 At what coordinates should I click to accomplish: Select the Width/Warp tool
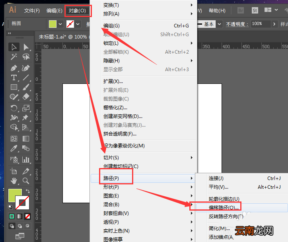(14, 117)
